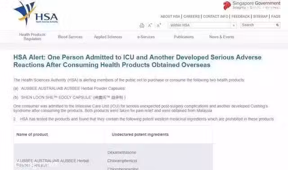Image resolution: width=288 pixels, height=170 pixels.
Task: Open the FEEDBACK link
Action: click(241, 17)
